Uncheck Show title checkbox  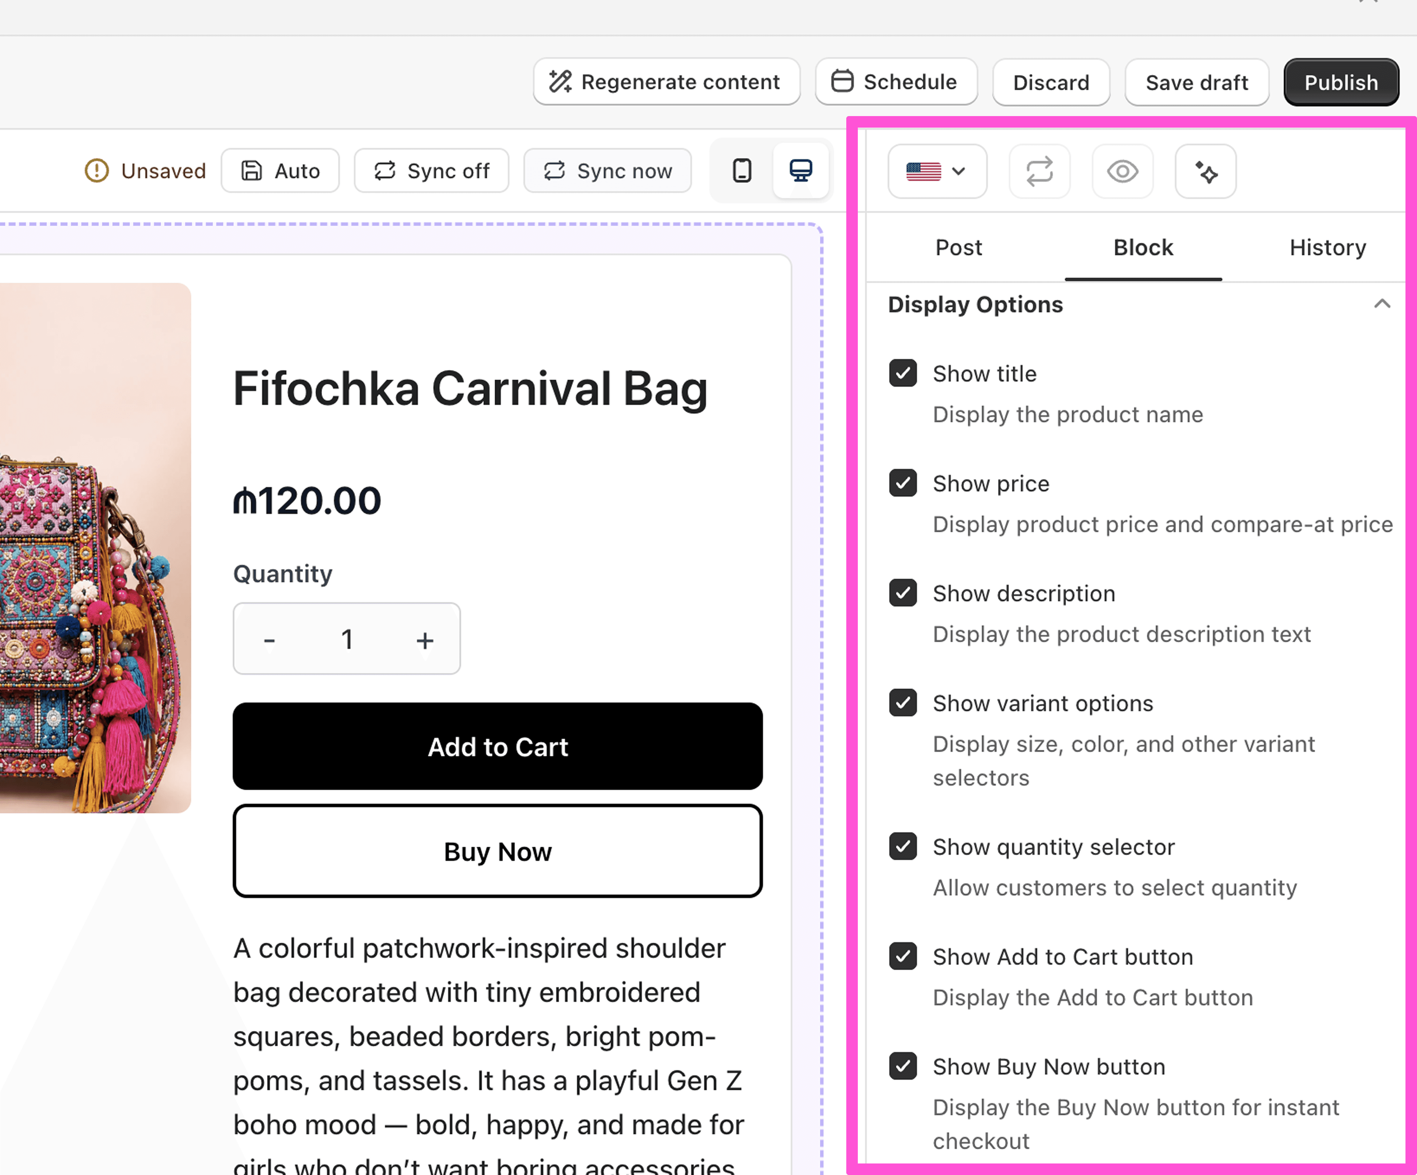(x=903, y=373)
